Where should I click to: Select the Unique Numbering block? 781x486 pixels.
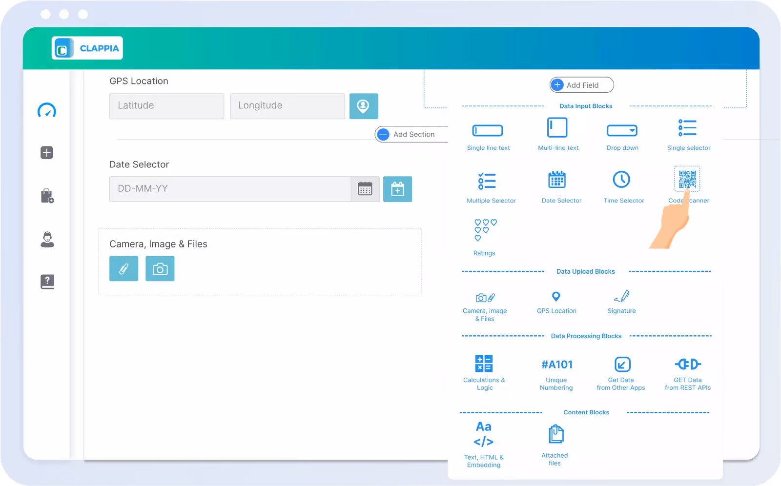556,364
